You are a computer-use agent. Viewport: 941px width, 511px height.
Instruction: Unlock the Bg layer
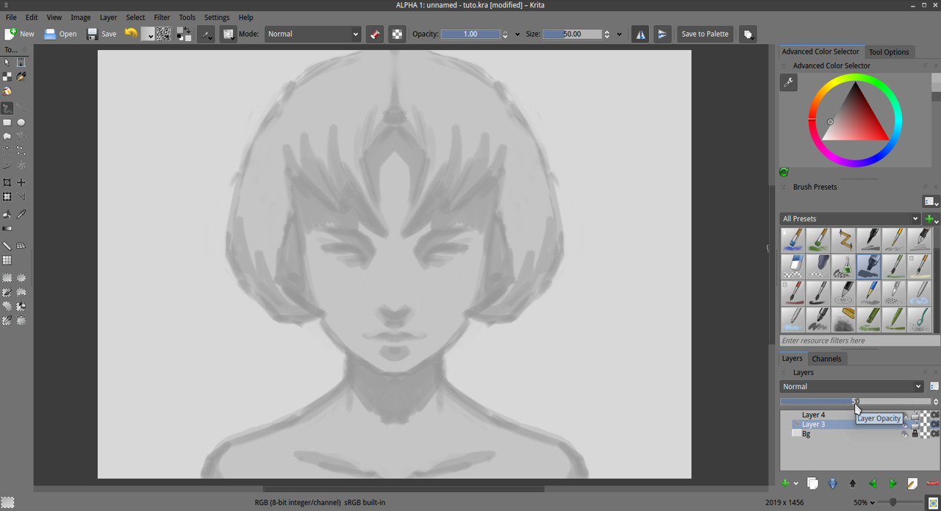[915, 433]
